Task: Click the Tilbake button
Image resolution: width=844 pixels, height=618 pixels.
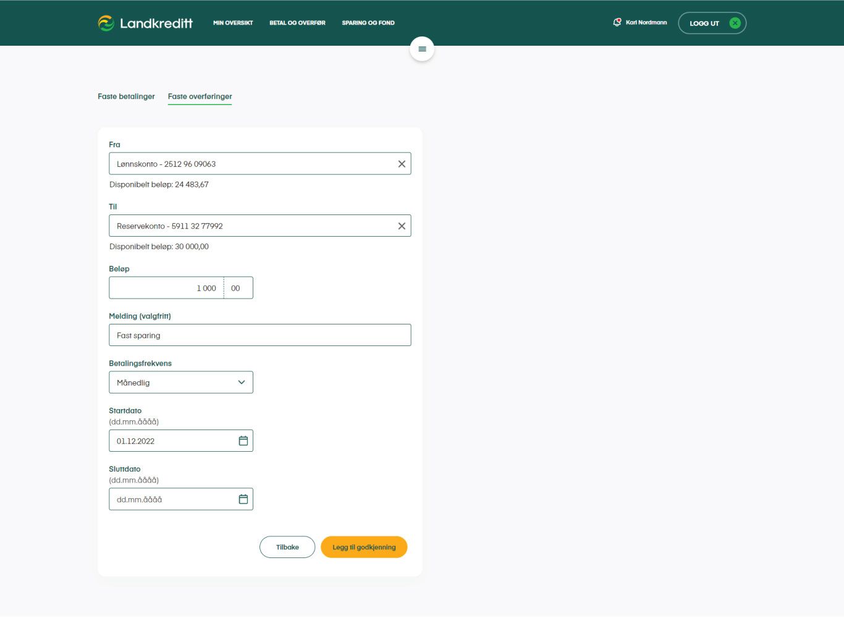Action: pos(287,547)
